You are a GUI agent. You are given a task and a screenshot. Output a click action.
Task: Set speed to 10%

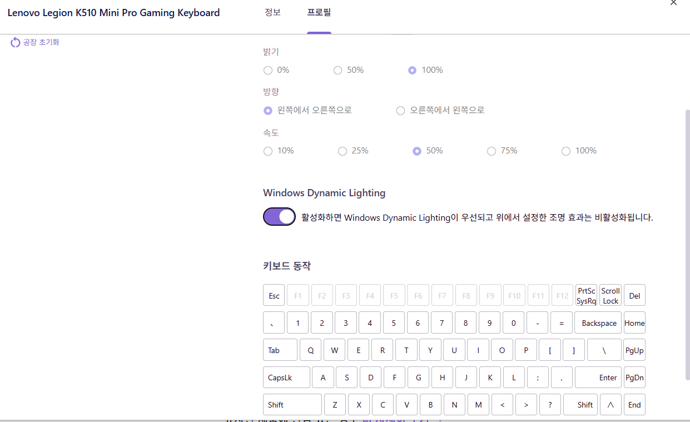click(x=268, y=151)
